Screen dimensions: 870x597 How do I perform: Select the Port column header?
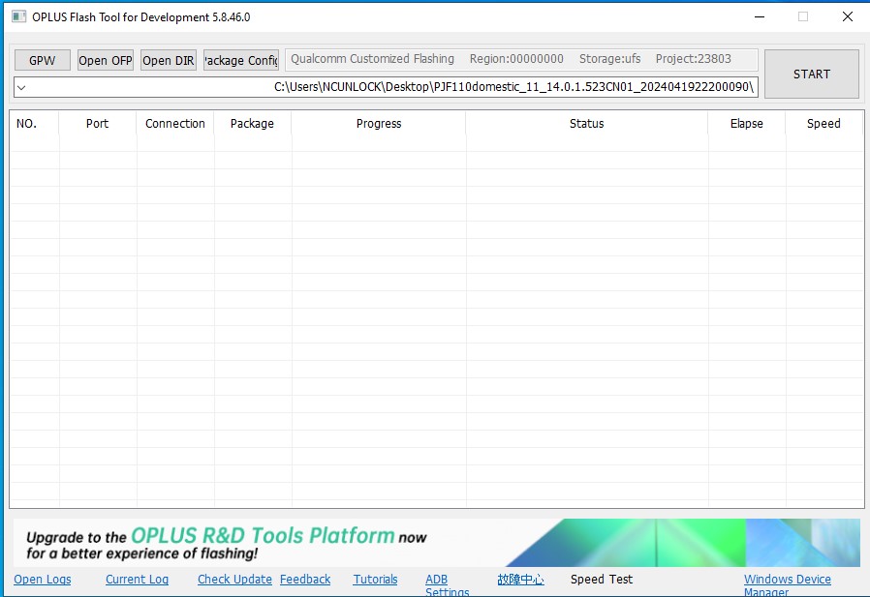tap(97, 124)
